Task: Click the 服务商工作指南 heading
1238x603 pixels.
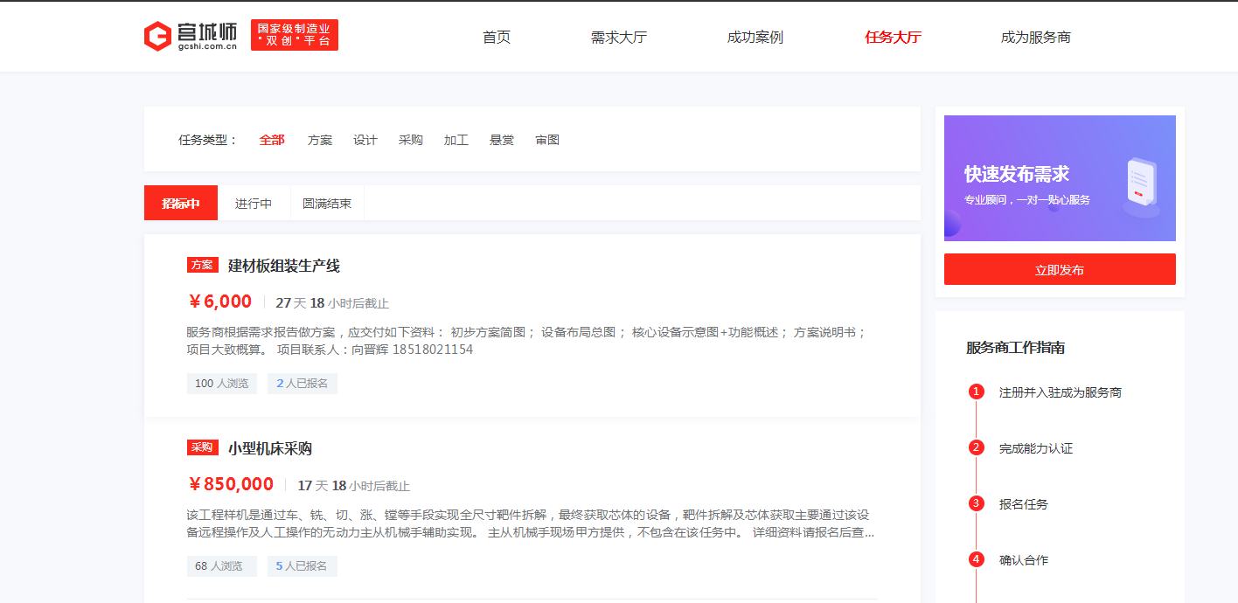Action: [x=1015, y=348]
